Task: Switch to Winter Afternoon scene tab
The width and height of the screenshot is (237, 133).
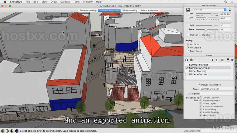Action: 149,10
